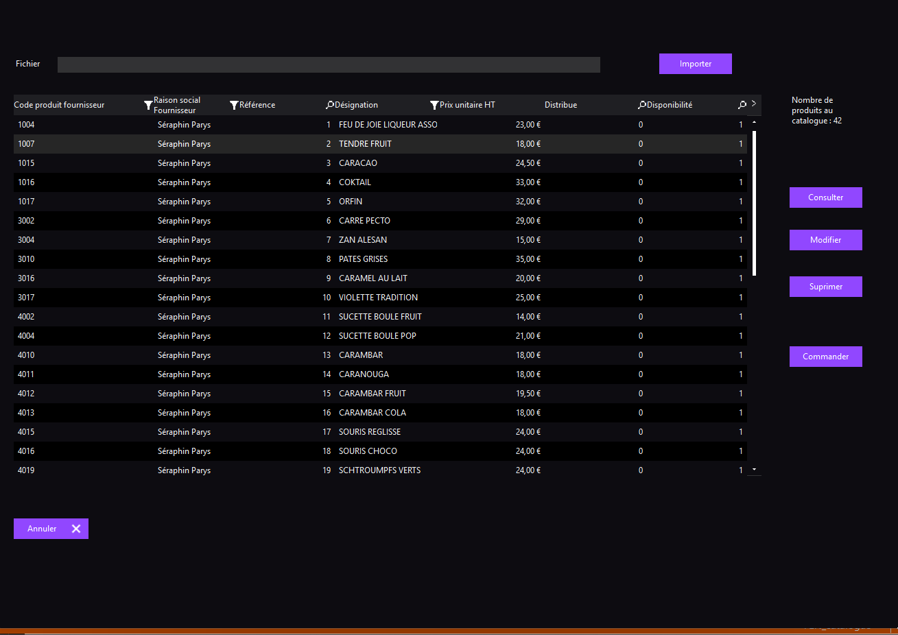Sort by Code produit fournisseur column header
Screen dimensions: 898x635
pyautogui.click(x=60, y=105)
